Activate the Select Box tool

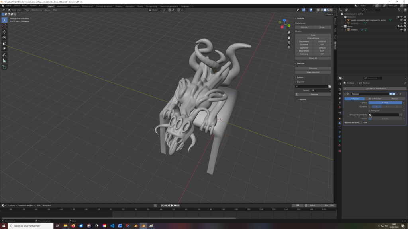pyautogui.click(x=4, y=20)
